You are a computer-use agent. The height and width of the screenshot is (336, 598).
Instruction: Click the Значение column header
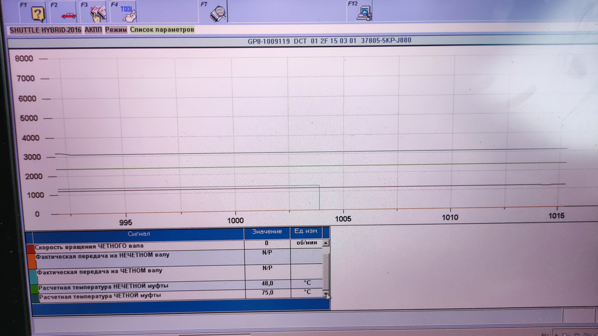point(267,232)
